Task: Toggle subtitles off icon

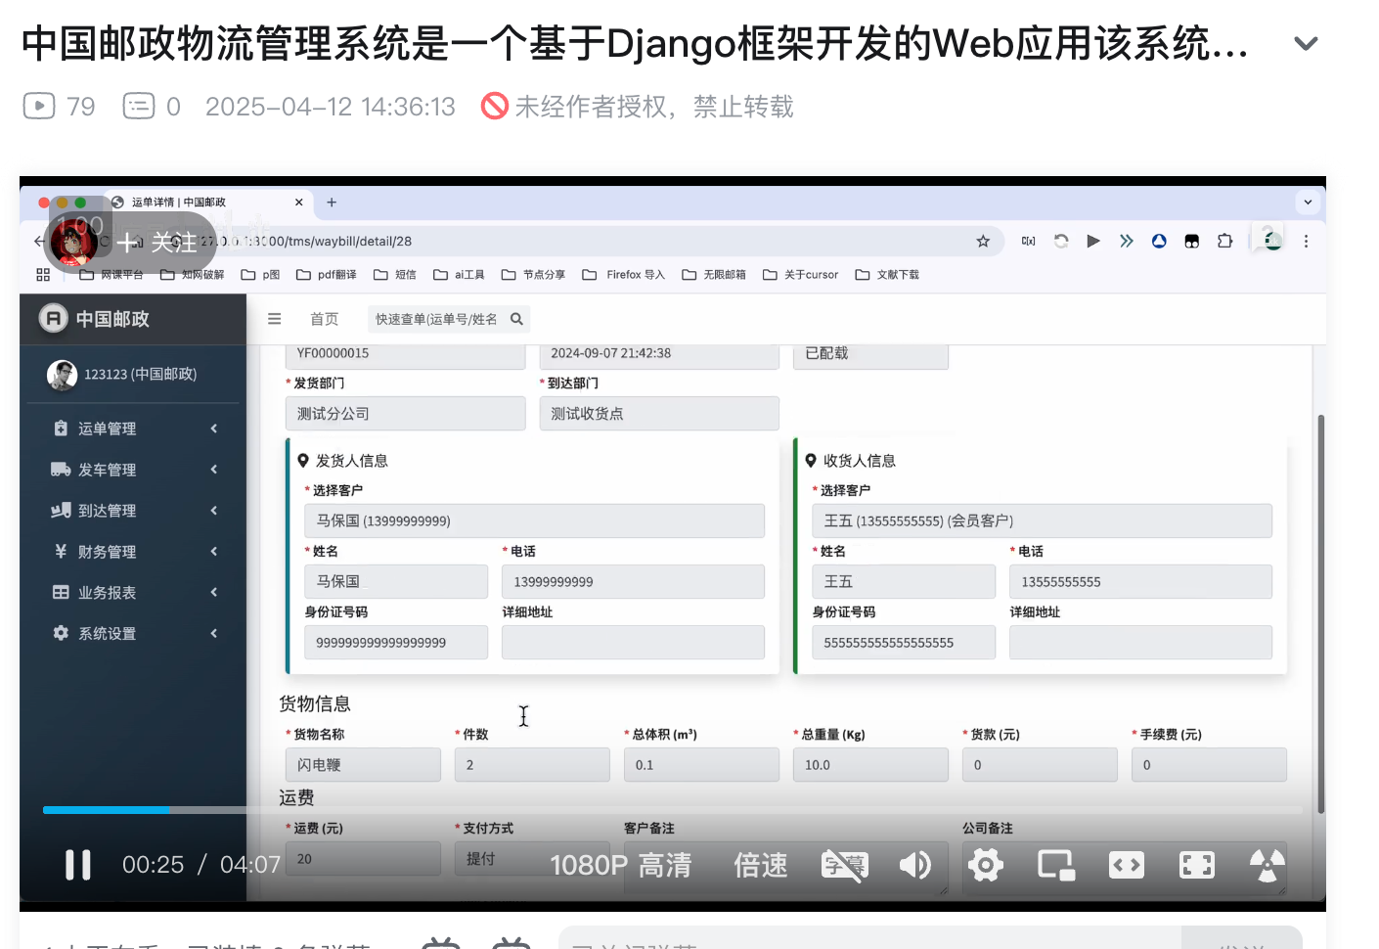Action: coord(844,865)
